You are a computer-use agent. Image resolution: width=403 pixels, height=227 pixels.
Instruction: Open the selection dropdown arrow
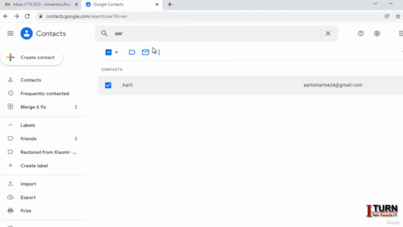click(116, 52)
